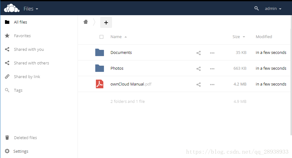This screenshot has width=292, height=158.
Task: Click the 4.2 MB size value
Action: tap(240, 84)
